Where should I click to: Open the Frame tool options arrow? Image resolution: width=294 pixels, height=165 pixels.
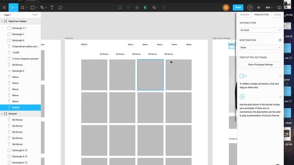point(26,8)
